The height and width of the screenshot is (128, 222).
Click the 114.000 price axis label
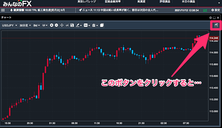214,52
